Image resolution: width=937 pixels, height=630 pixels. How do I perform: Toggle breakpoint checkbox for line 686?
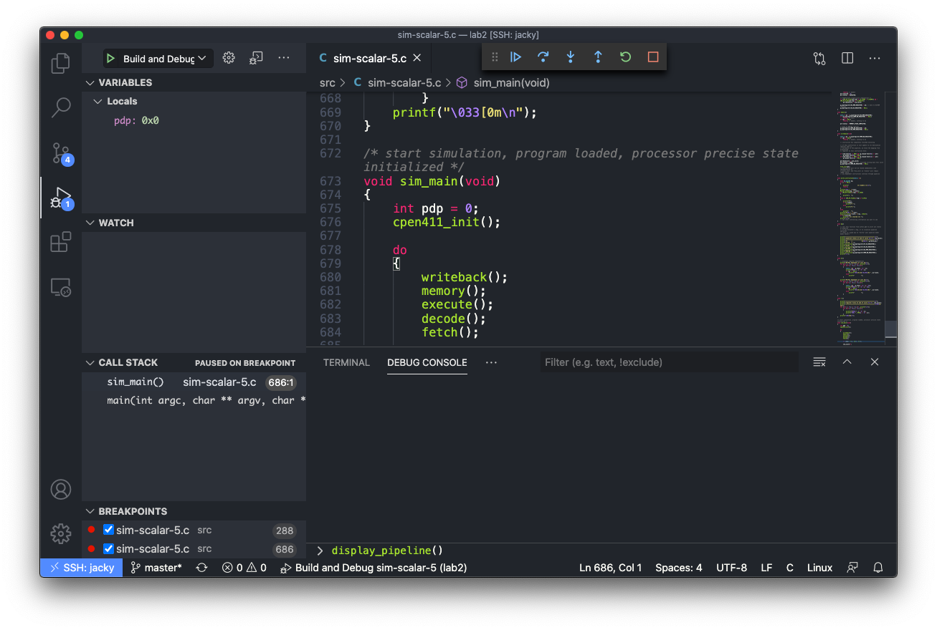point(109,549)
